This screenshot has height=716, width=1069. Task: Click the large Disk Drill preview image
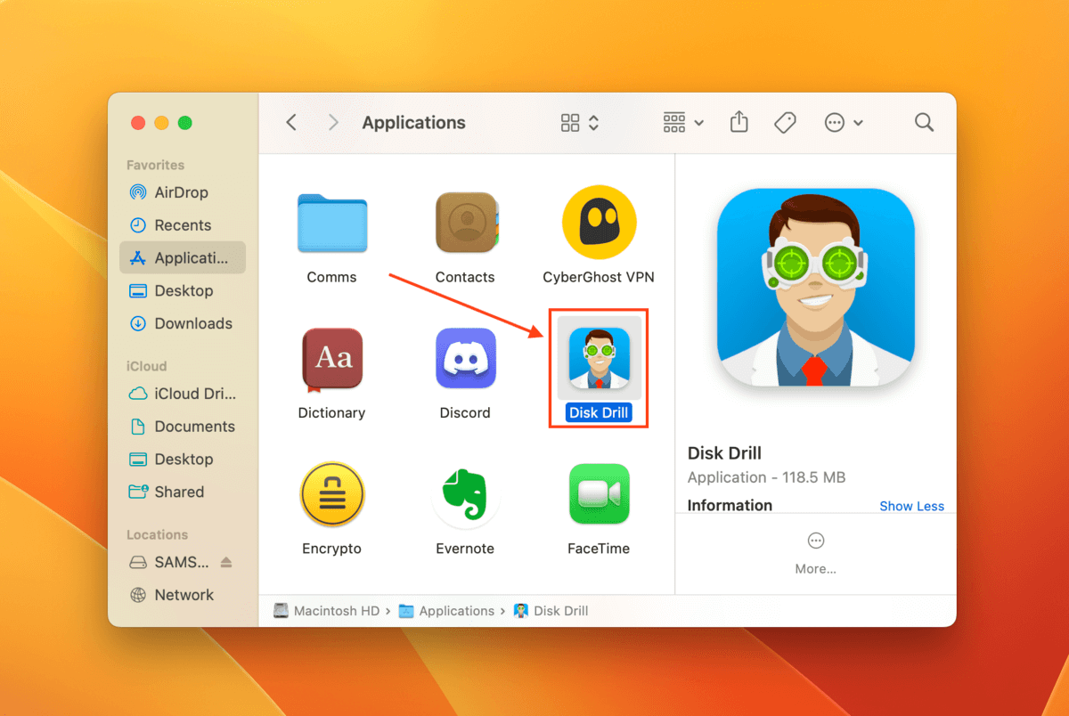tap(815, 287)
